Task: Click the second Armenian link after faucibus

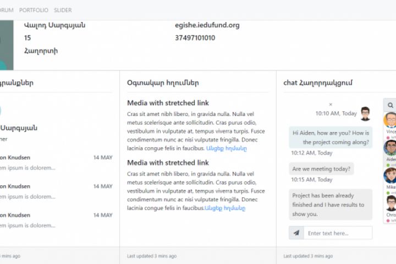Action: pyautogui.click(x=225, y=208)
